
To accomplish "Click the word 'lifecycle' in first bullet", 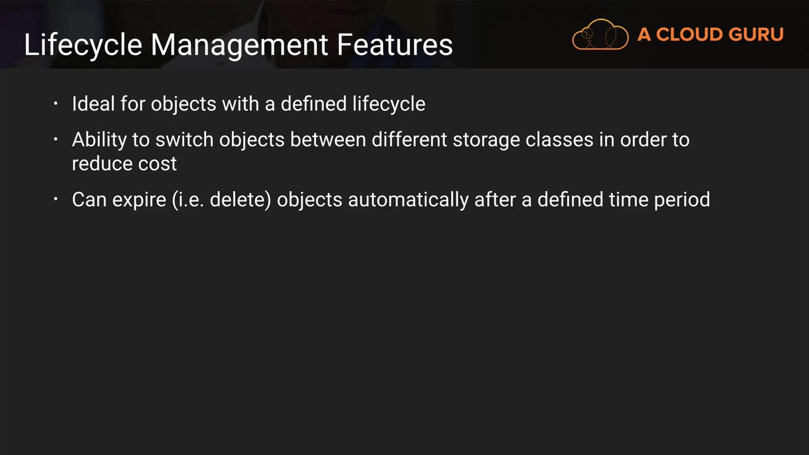I will (x=389, y=104).
